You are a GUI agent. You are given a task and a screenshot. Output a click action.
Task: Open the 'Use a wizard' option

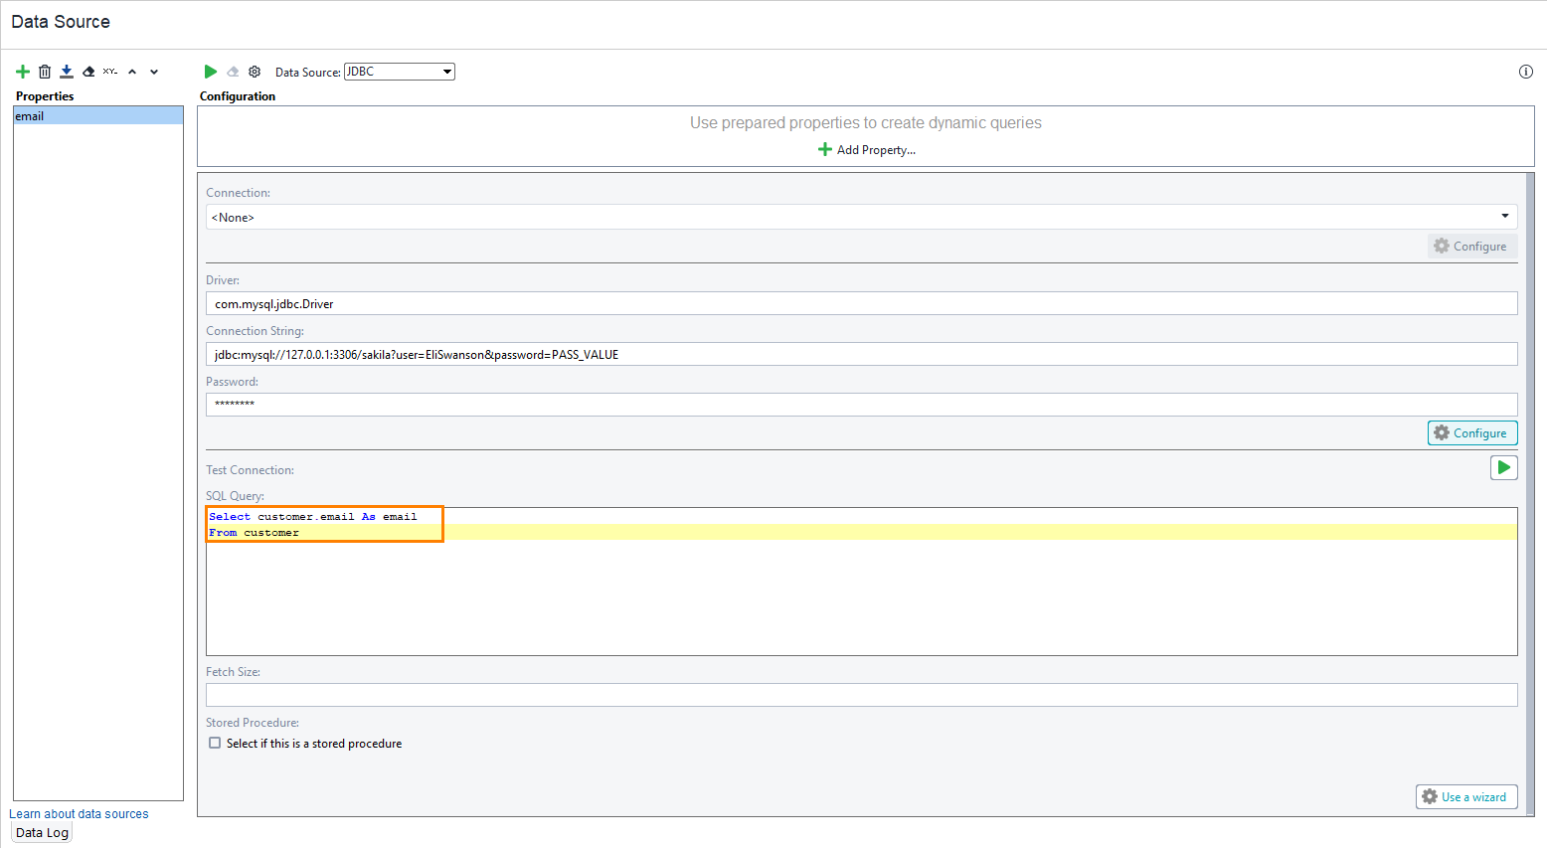1466,796
